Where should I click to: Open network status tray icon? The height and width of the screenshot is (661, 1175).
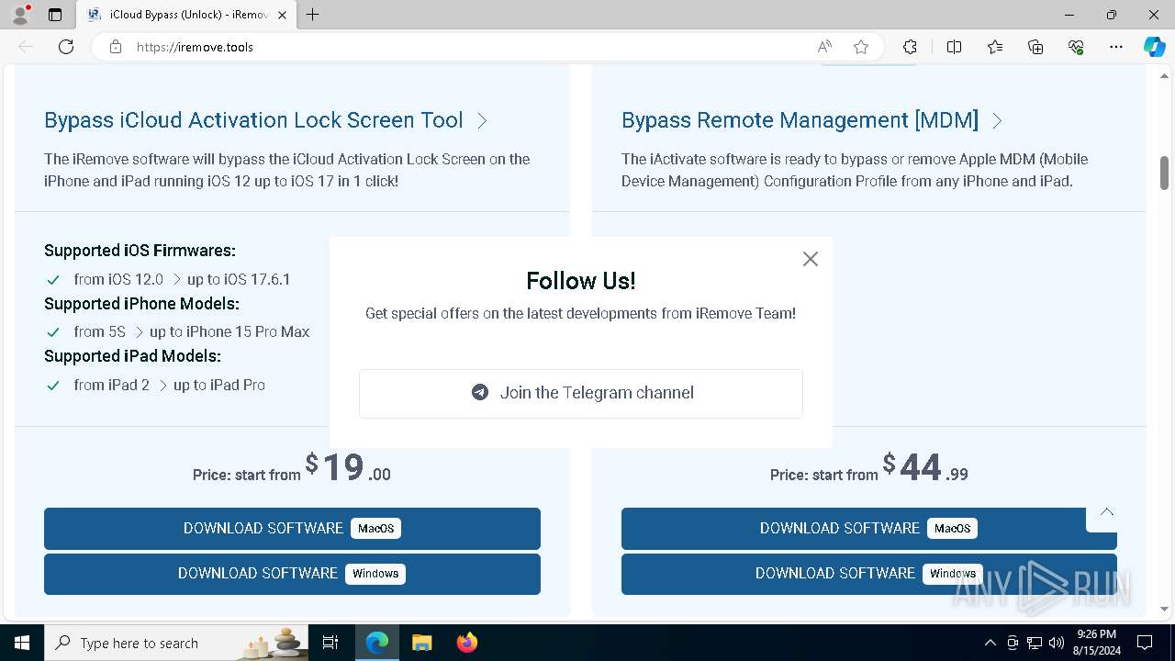click(x=1035, y=643)
